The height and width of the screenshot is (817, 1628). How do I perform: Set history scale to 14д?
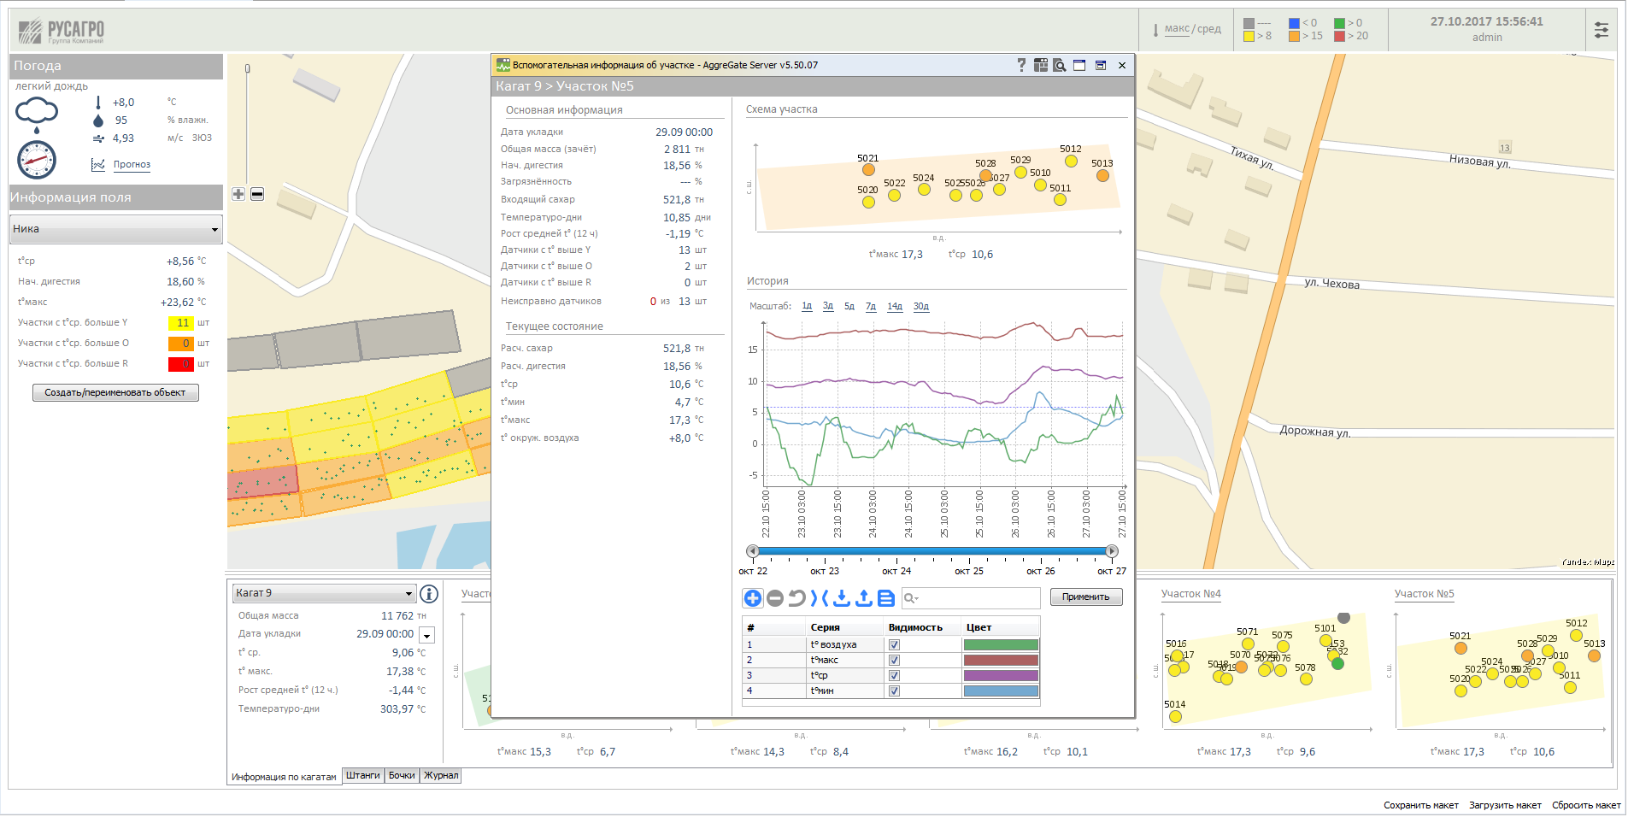click(895, 306)
